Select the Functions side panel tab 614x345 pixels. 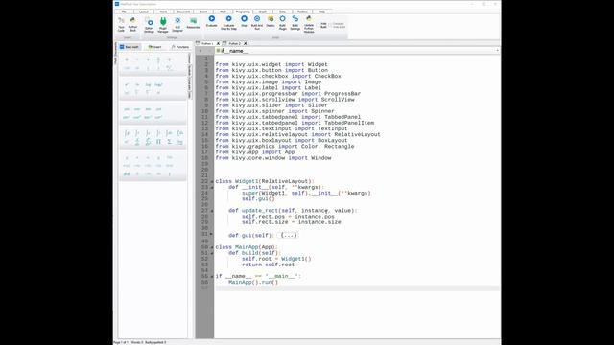(x=180, y=47)
